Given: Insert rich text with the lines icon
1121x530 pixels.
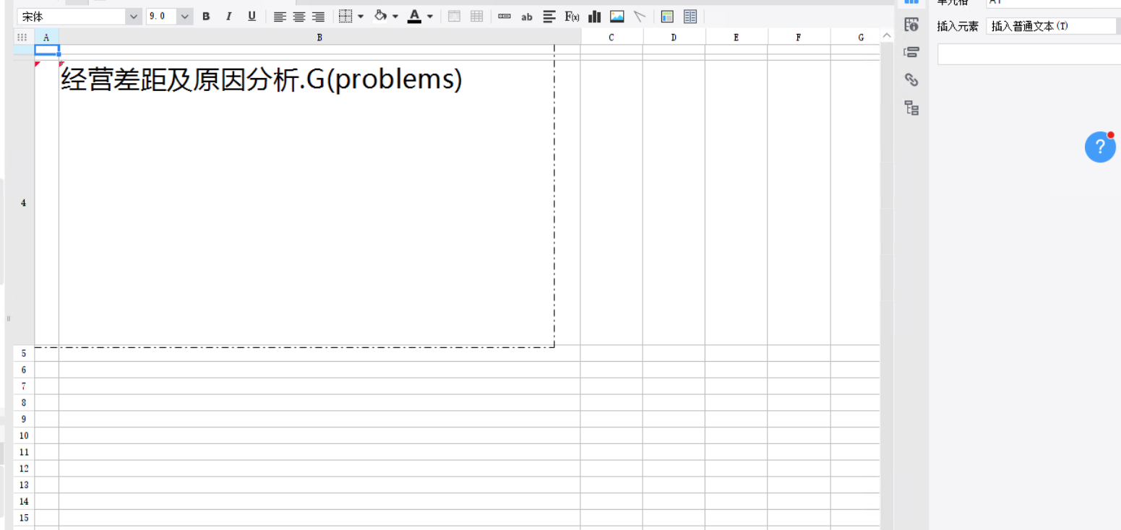Looking at the screenshot, I should 549,17.
